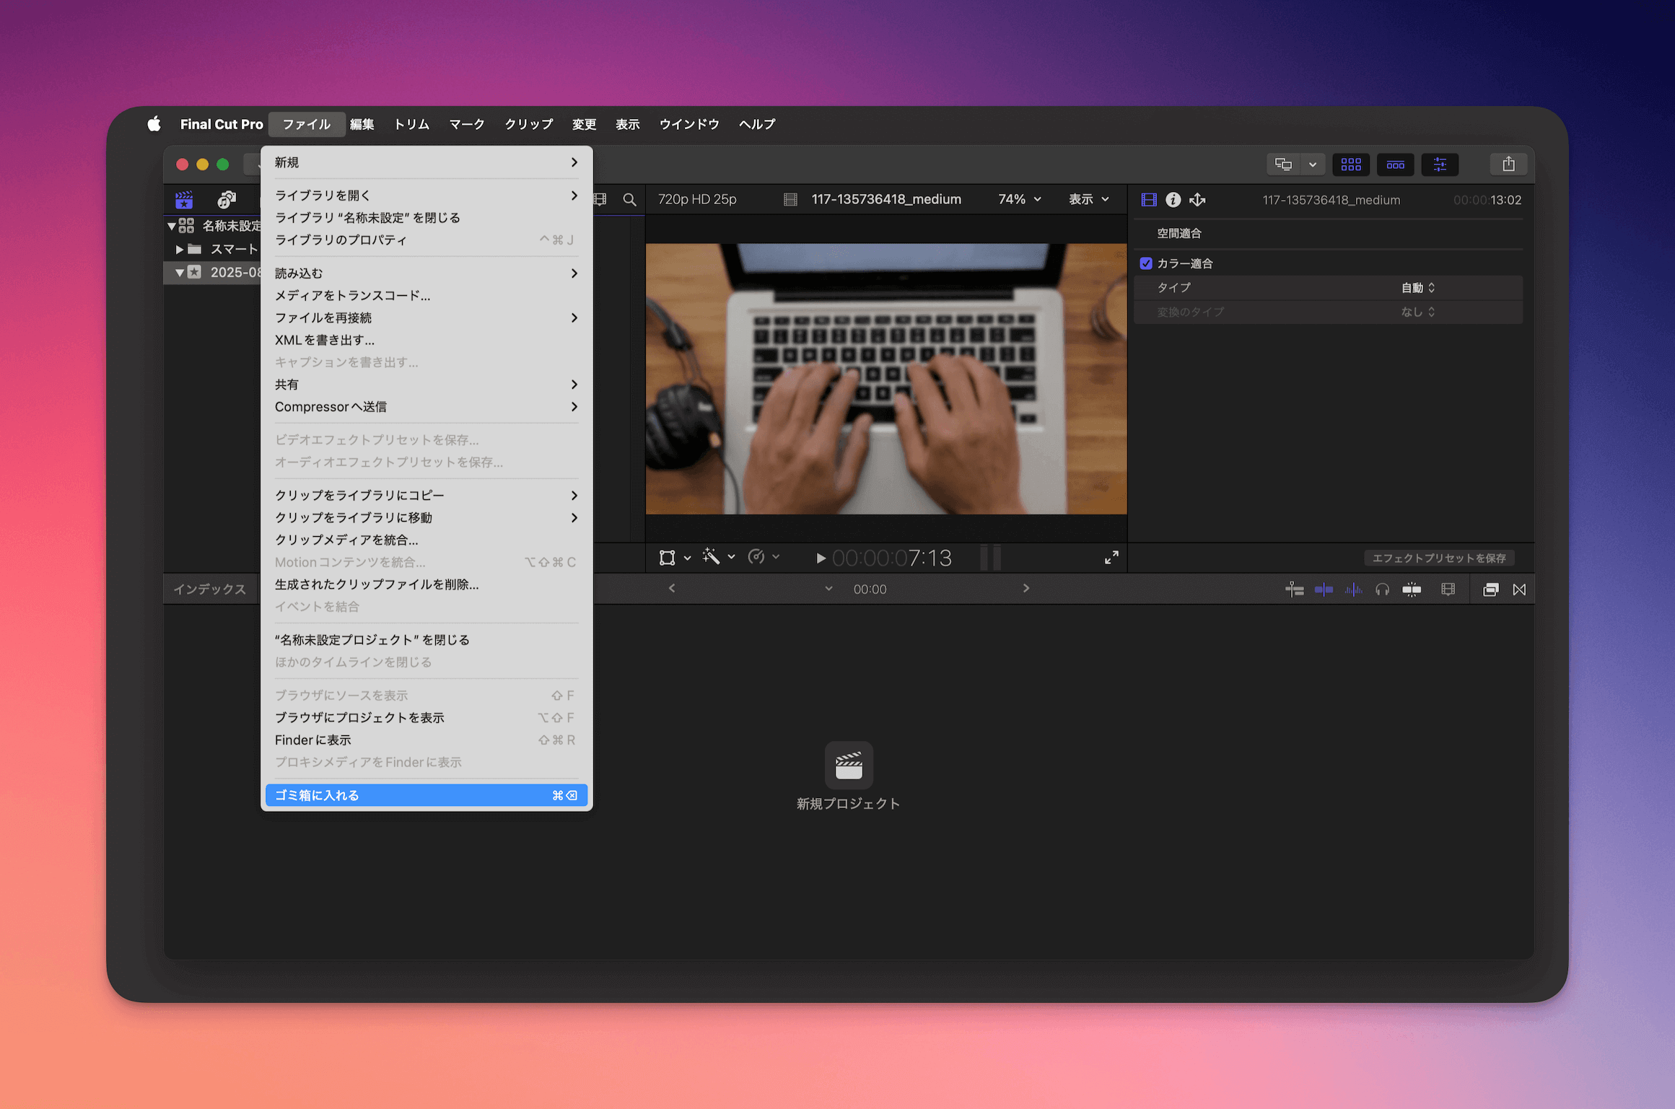The width and height of the screenshot is (1675, 1109).
Task: Open the マーク menu
Action: pos(467,124)
